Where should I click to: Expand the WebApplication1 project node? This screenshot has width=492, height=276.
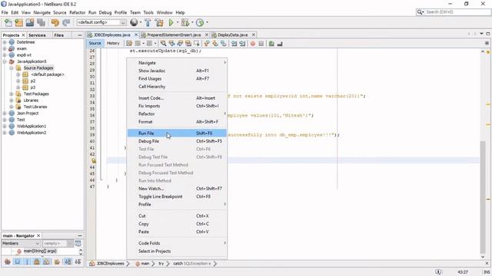pyautogui.click(x=5, y=126)
